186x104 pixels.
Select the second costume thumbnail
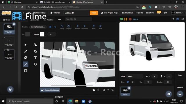point(9,42)
